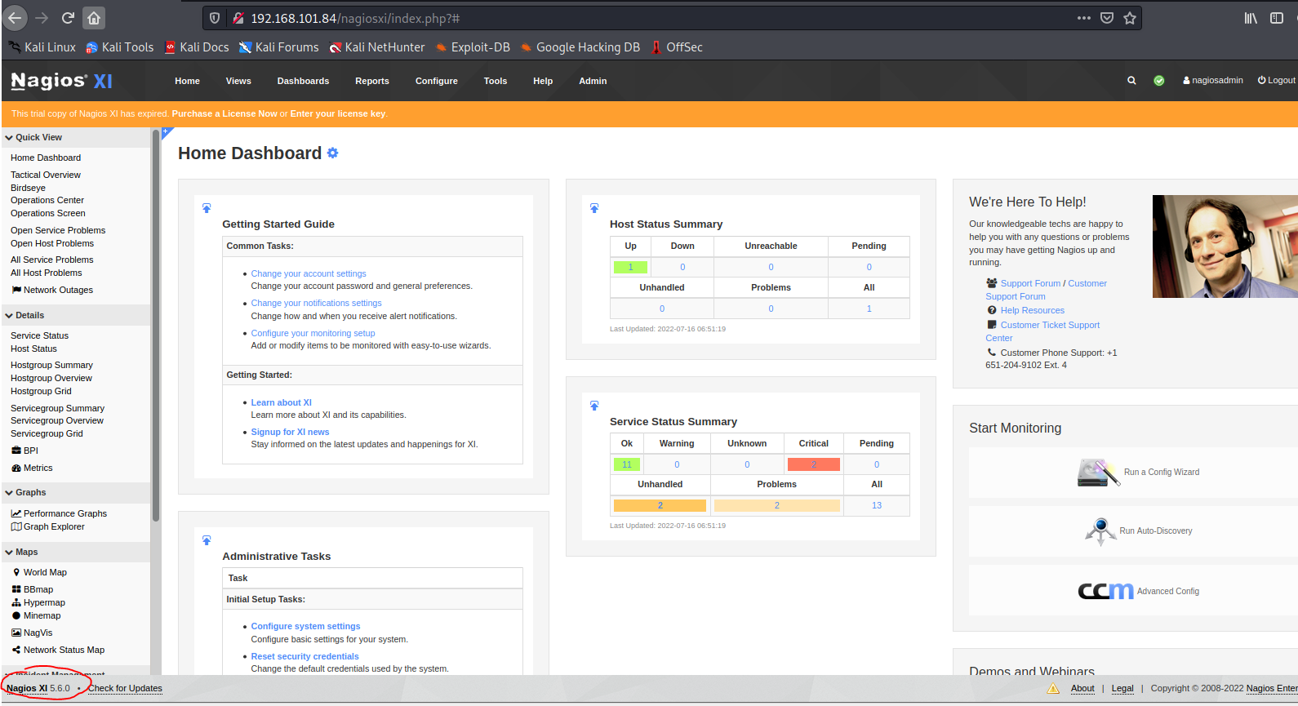Open the Nagios XI search magnifier
The image size is (1298, 706).
click(1131, 81)
